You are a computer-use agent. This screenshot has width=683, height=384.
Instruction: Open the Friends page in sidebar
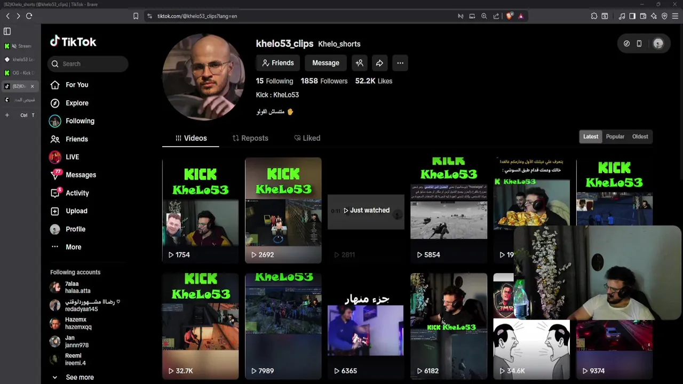(x=76, y=139)
